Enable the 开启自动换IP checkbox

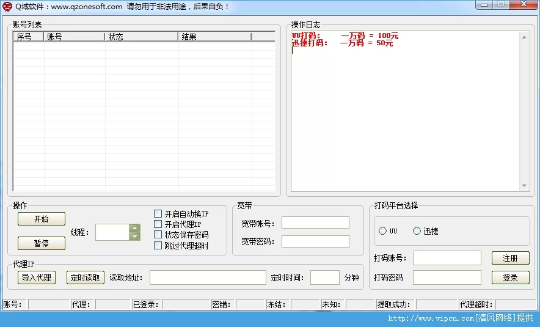click(x=158, y=214)
